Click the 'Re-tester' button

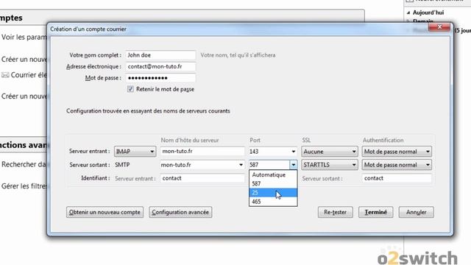[x=336, y=212]
